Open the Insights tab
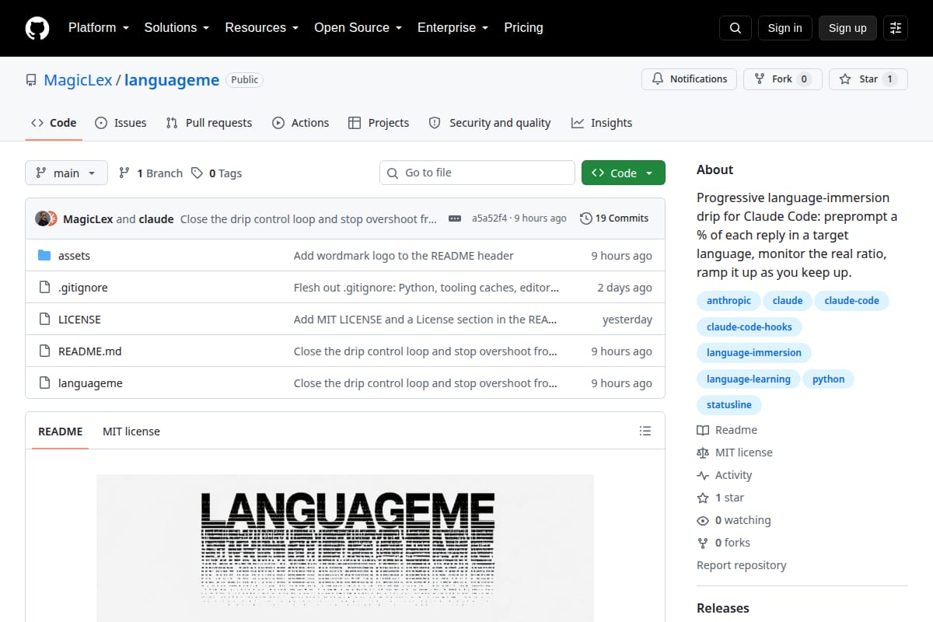933x622 pixels. pyautogui.click(x=602, y=123)
